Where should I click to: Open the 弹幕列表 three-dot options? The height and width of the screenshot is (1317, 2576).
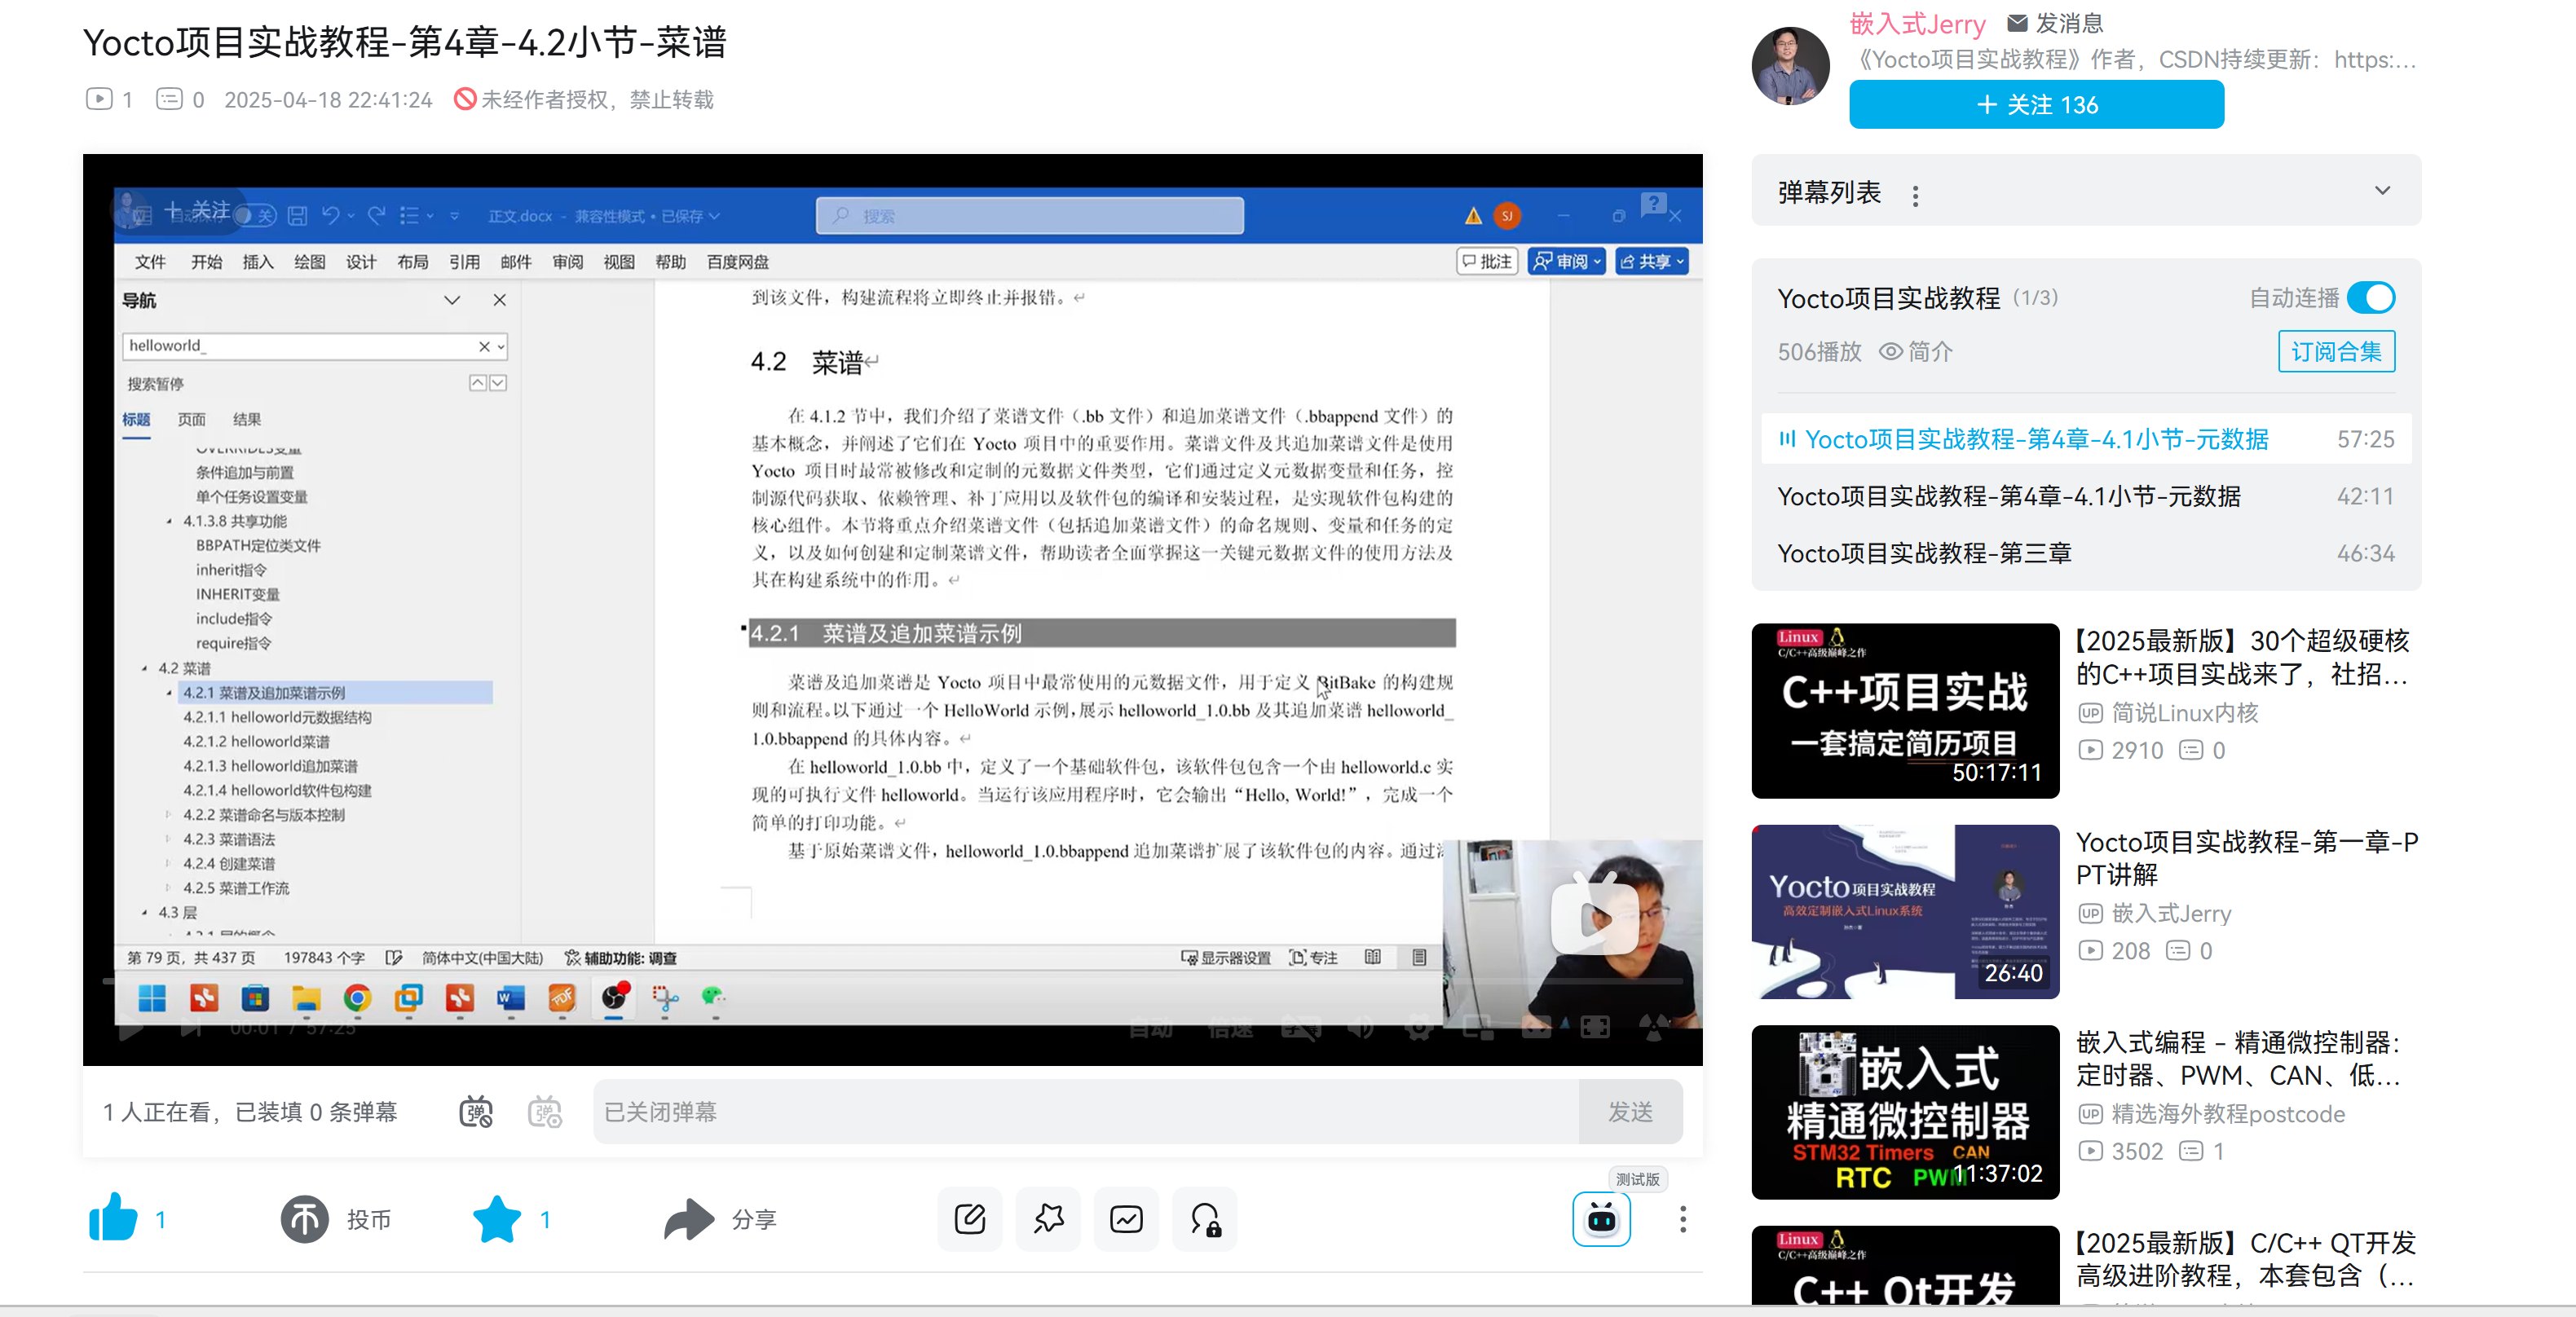pos(1915,196)
